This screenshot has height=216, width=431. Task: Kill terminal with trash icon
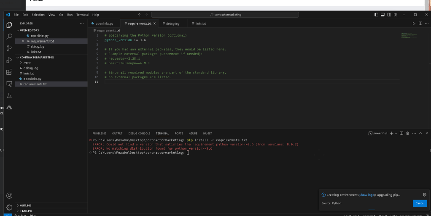point(408,133)
